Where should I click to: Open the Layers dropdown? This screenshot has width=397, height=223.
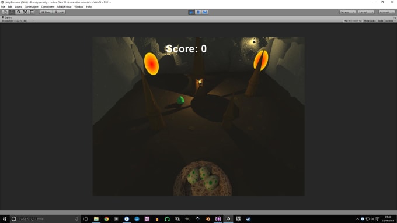[x=347, y=12]
